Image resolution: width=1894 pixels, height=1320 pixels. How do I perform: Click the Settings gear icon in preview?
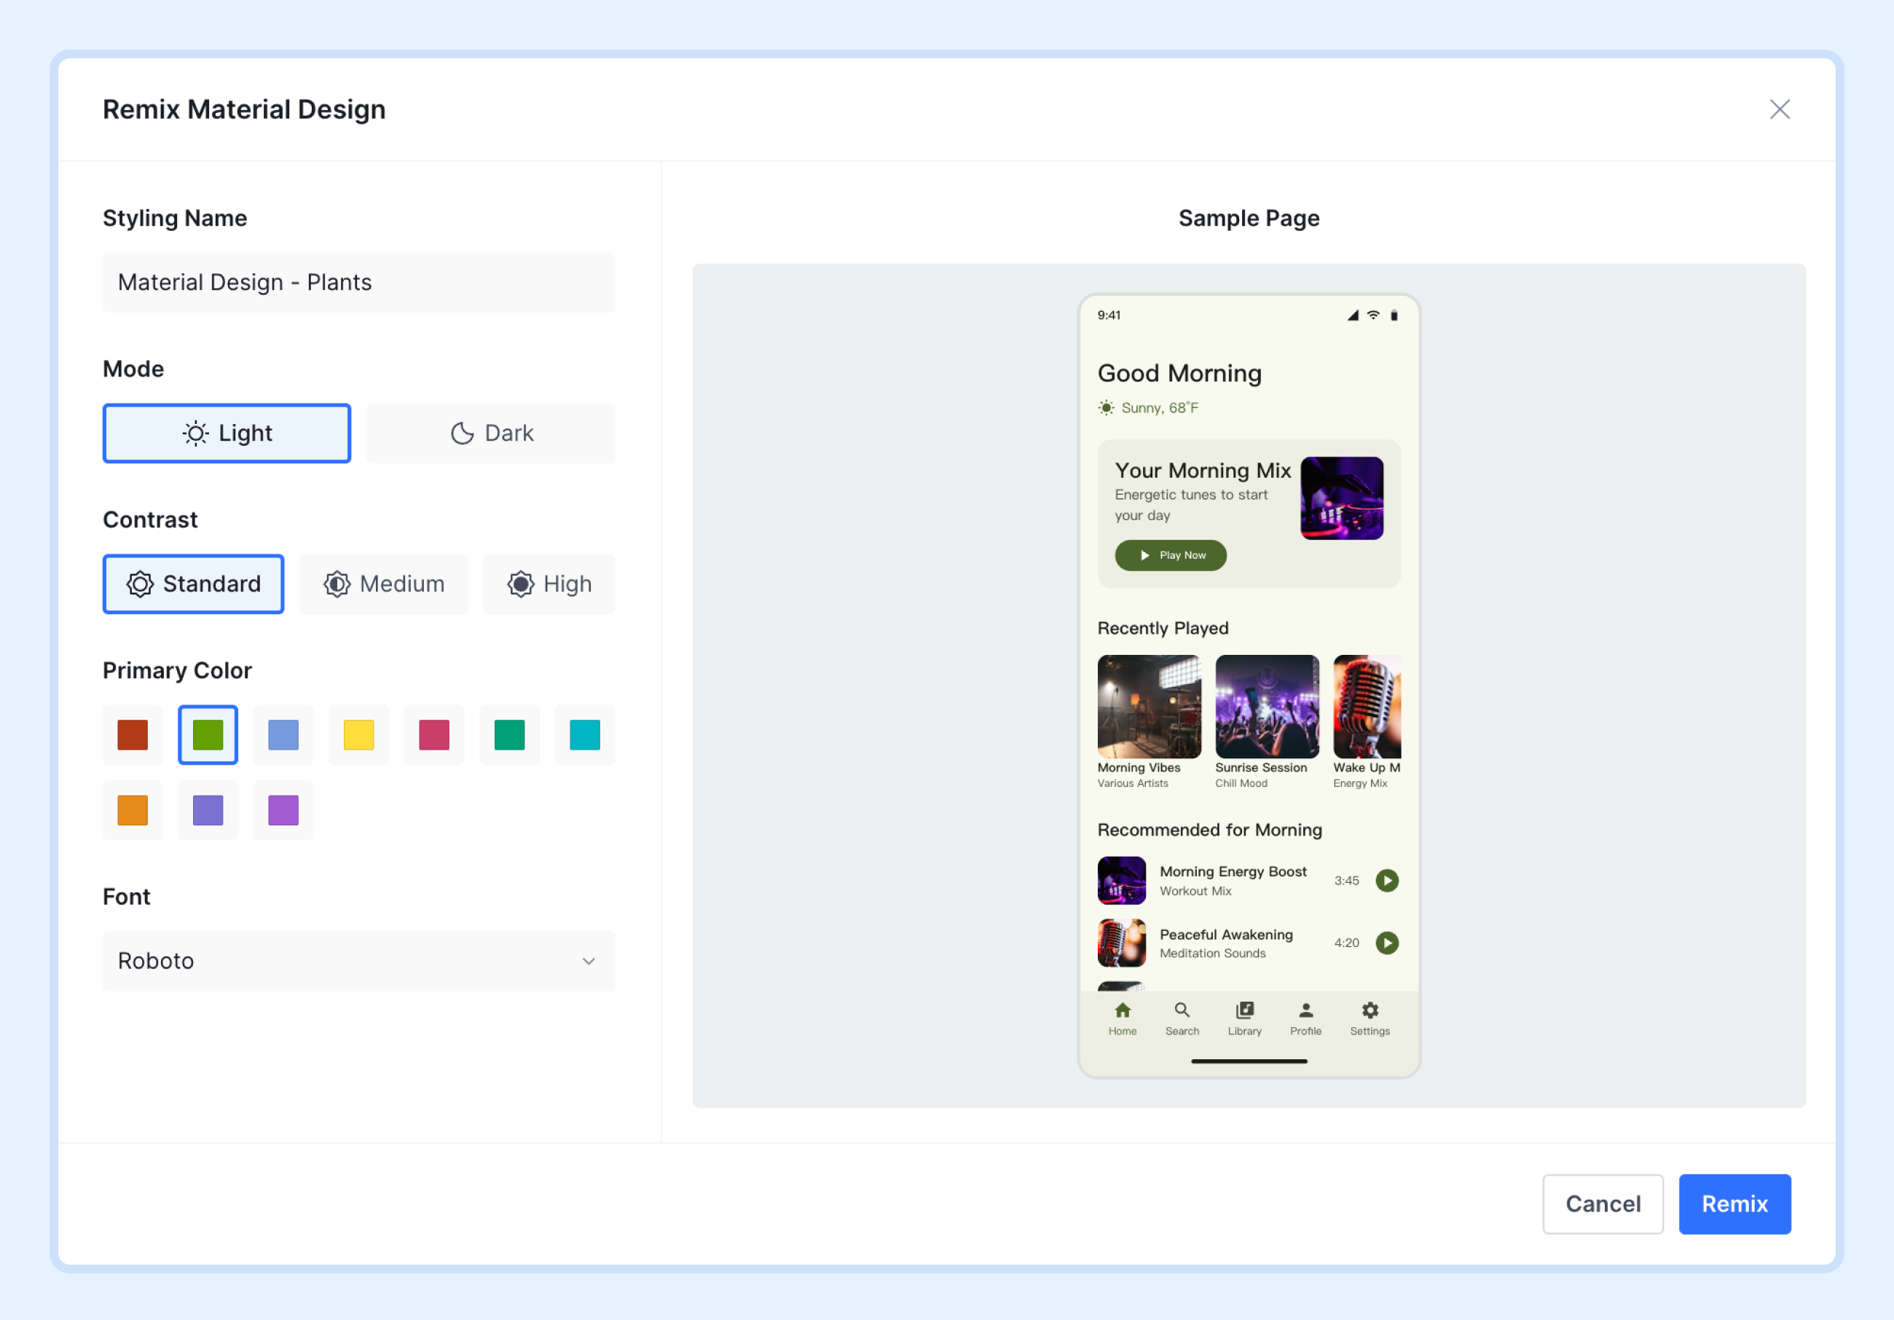click(x=1370, y=1010)
